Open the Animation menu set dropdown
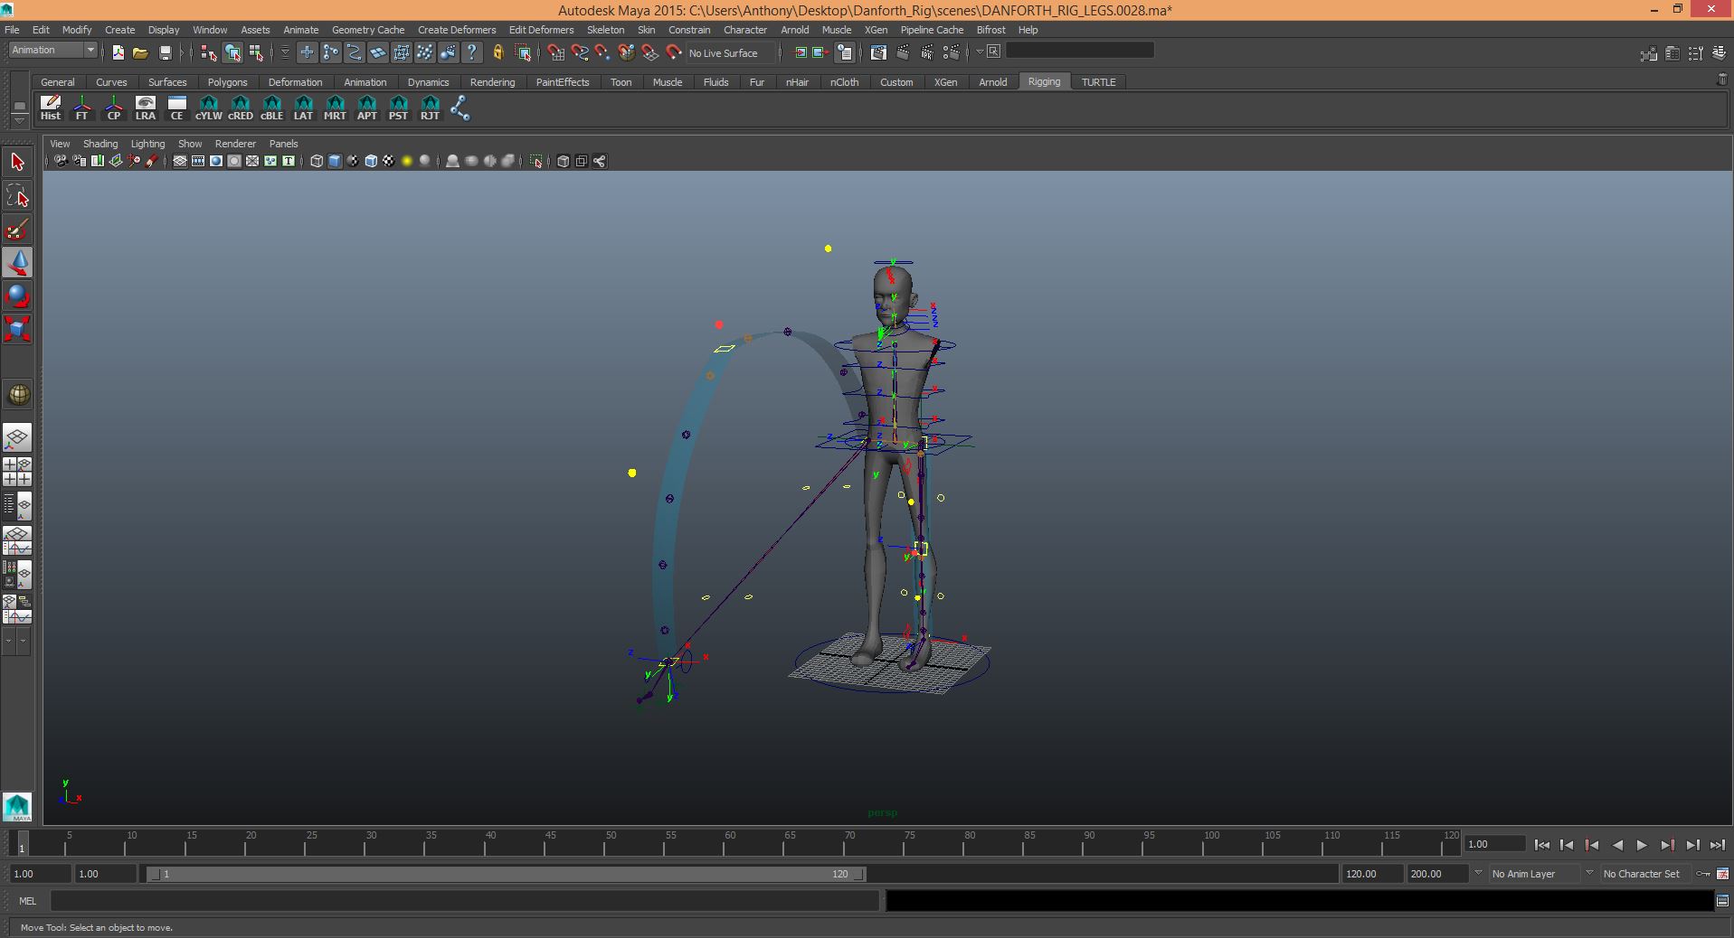Viewport: 1734px width, 938px height. click(53, 51)
